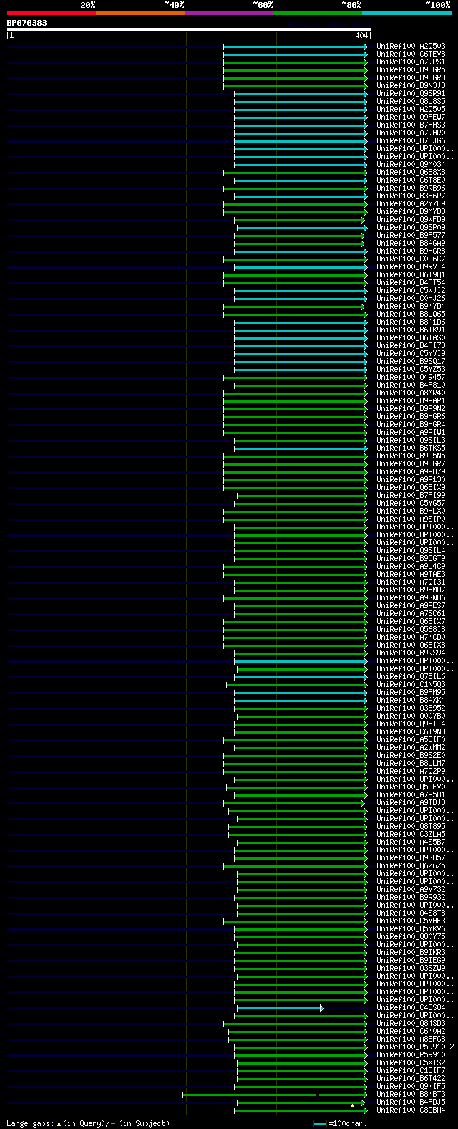The height and width of the screenshot is (1129, 458).
Task: Open hit UniRef100_Q5DEV0
Action: [411, 787]
